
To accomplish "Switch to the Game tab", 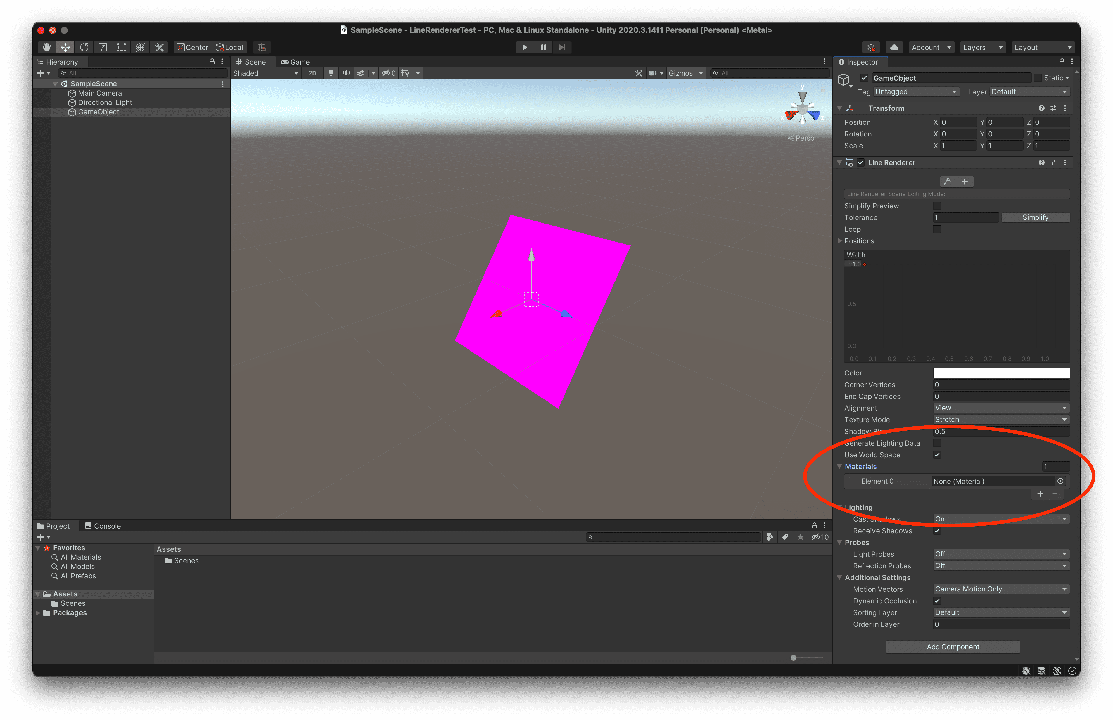I will pos(295,62).
